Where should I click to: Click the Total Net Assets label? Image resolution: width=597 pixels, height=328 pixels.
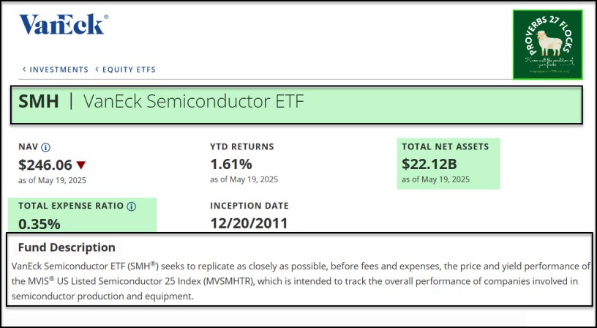[x=445, y=147]
